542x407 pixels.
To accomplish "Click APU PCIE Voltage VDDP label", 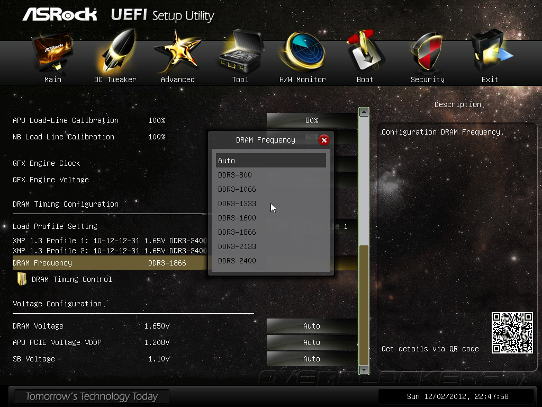I will click(x=57, y=342).
